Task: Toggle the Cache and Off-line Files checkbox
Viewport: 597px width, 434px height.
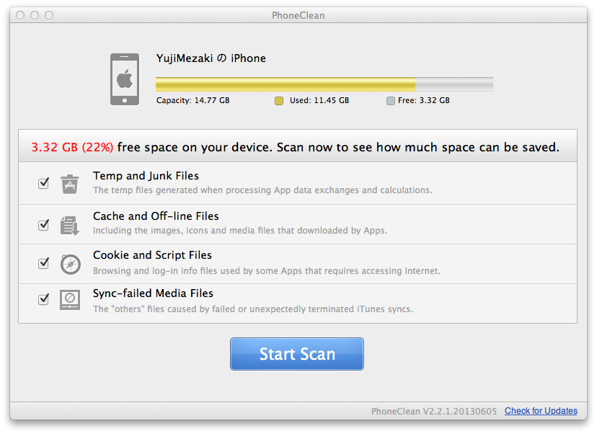Action: (x=43, y=224)
